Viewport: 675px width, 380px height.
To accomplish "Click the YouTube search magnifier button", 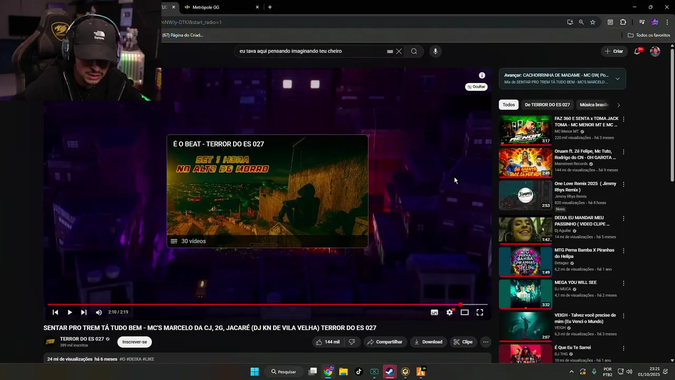I will tap(414, 51).
